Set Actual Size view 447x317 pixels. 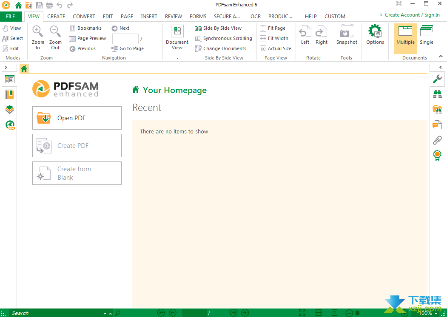pyautogui.click(x=275, y=49)
